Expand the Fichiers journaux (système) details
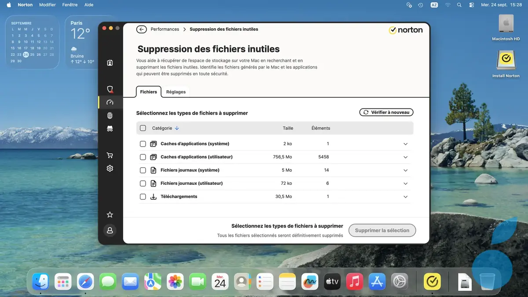Screen dimensions: 528x297 click(x=405, y=170)
